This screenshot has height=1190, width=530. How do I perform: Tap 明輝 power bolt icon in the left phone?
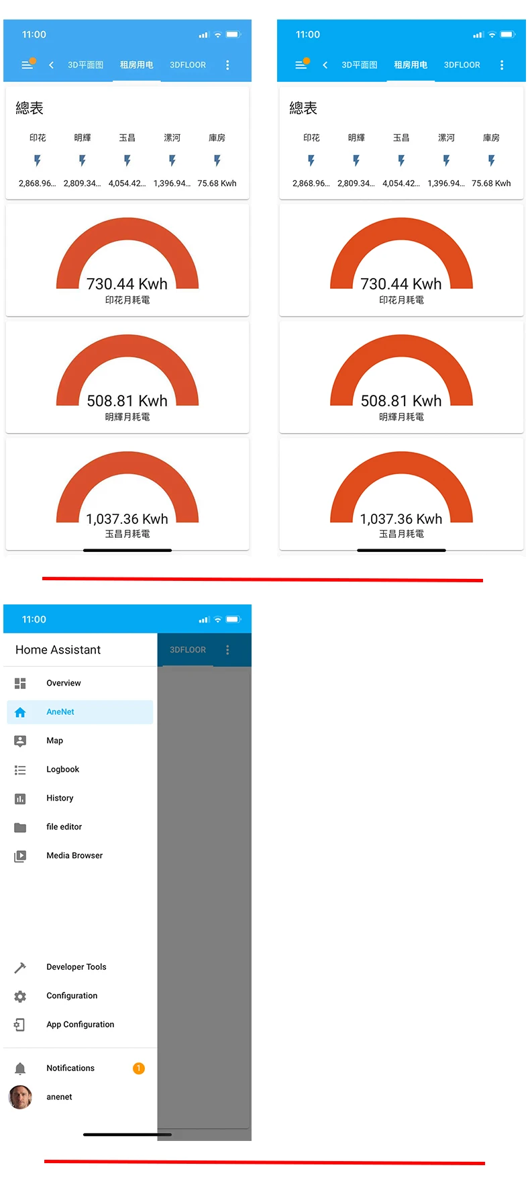[x=83, y=161]
